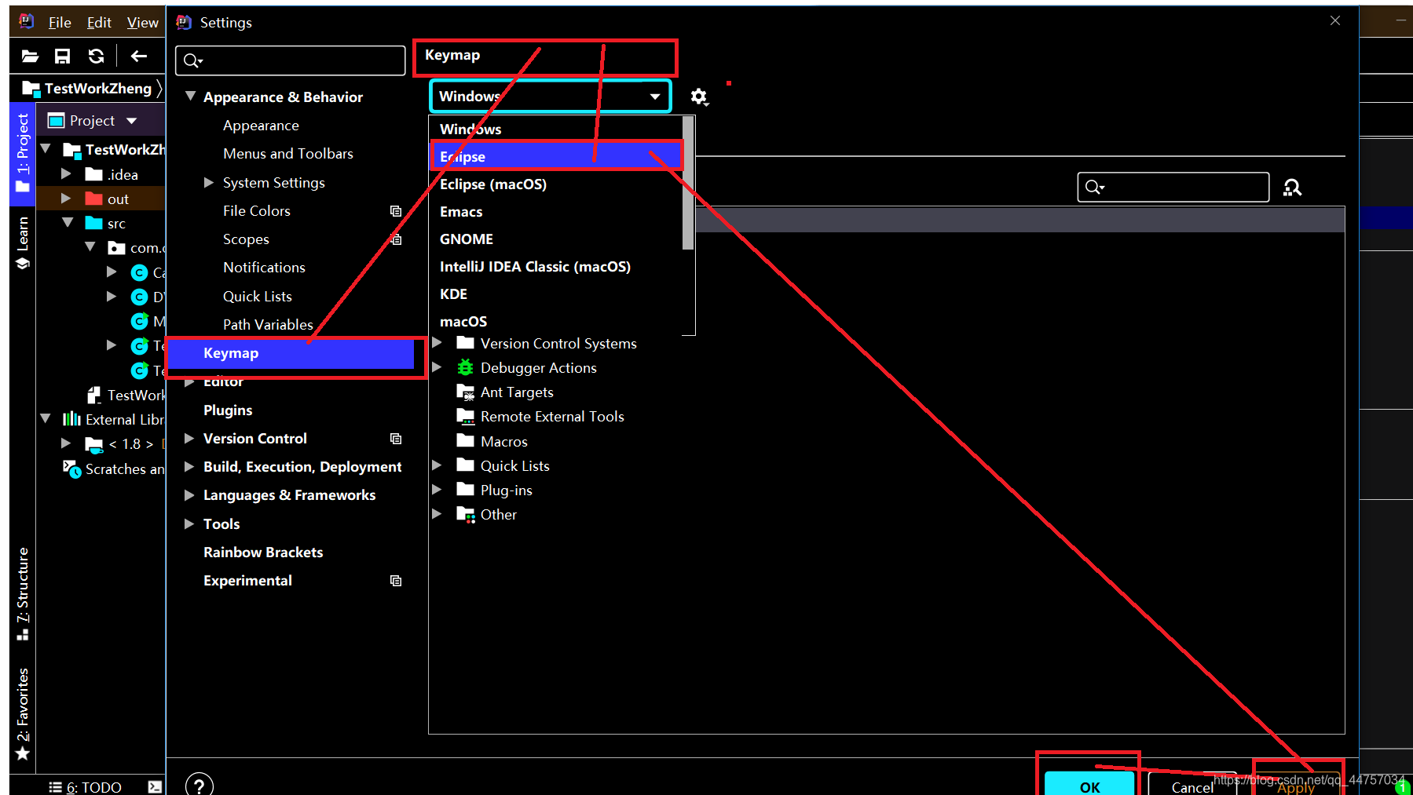Viewport: 1413px width, 795px height.
Task: Click the keymap dropdown list scrollbar
Action: pyautogui.click(x=688, y=183)
